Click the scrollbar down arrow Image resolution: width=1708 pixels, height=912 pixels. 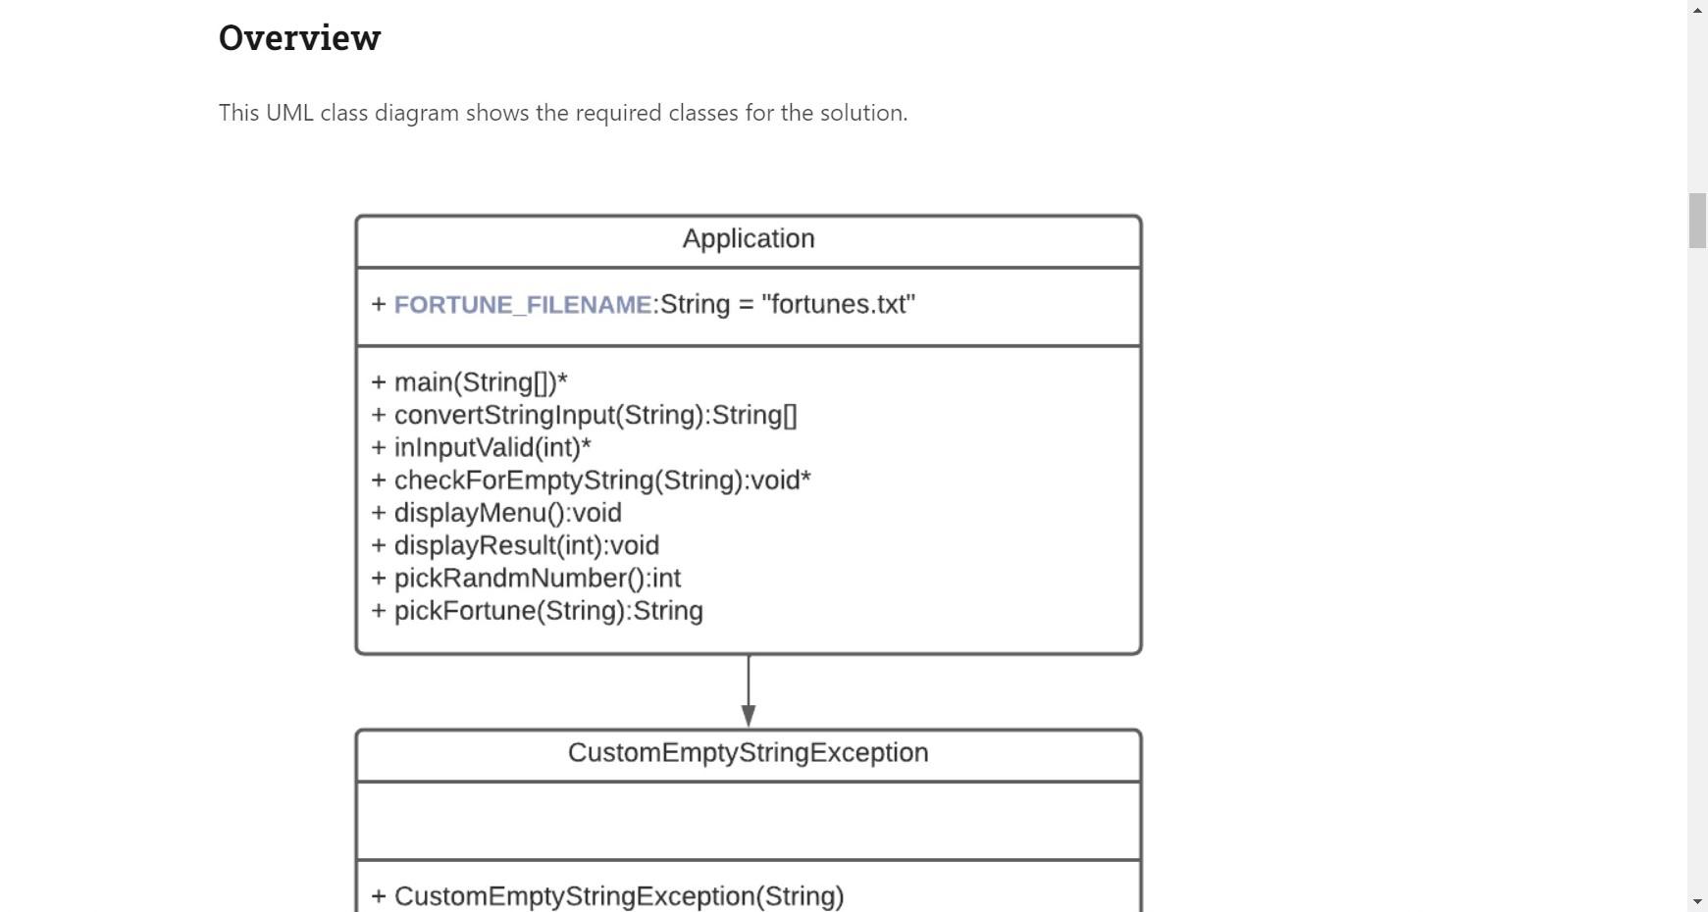tap(1696, 901)
